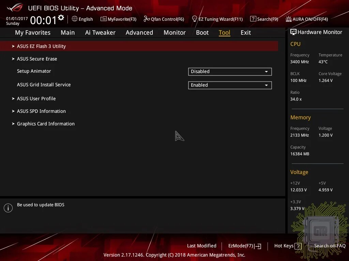Open the Setup Animator dropdown
This screenshot has width=349, height=261.
pos(230,72)
